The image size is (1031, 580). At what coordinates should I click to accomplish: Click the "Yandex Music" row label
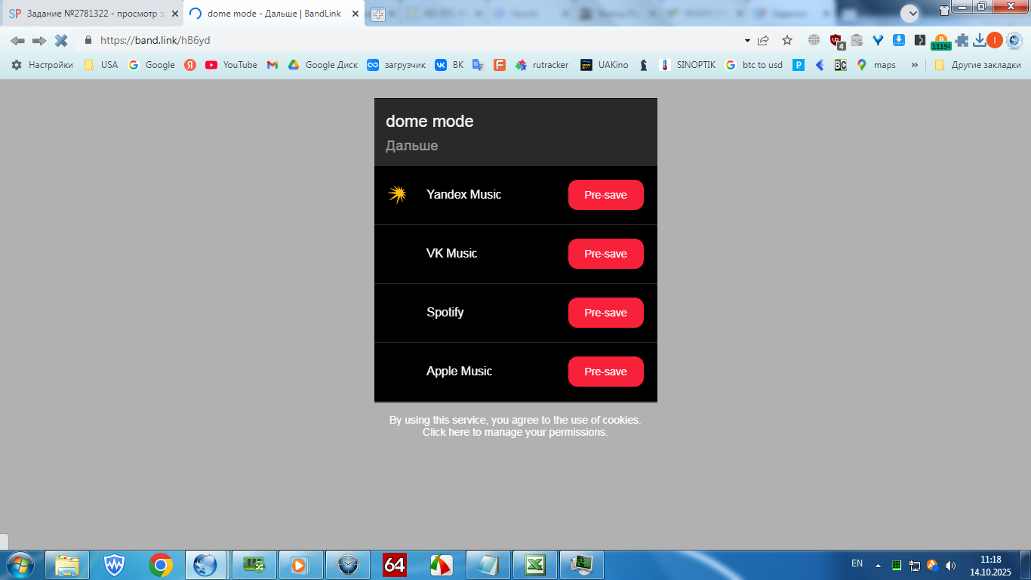[463, 195]
